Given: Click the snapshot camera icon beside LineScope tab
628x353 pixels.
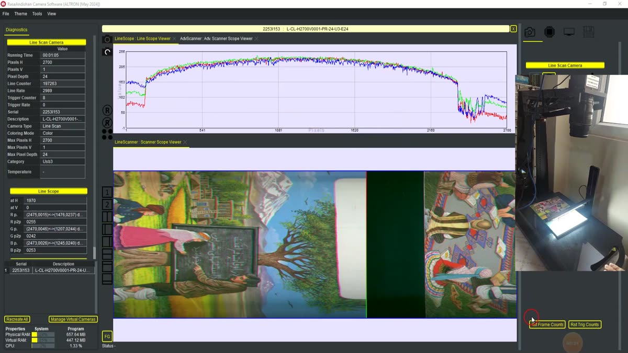Looking at the screenshot, I should tap(107, 40).
